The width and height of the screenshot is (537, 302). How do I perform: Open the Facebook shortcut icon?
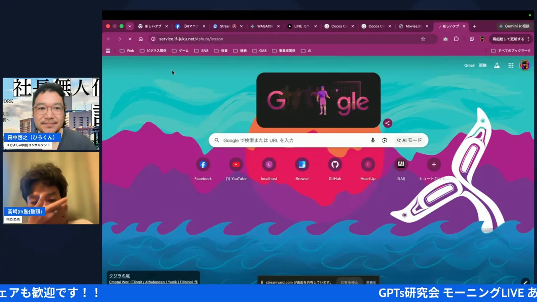(203, 164)
